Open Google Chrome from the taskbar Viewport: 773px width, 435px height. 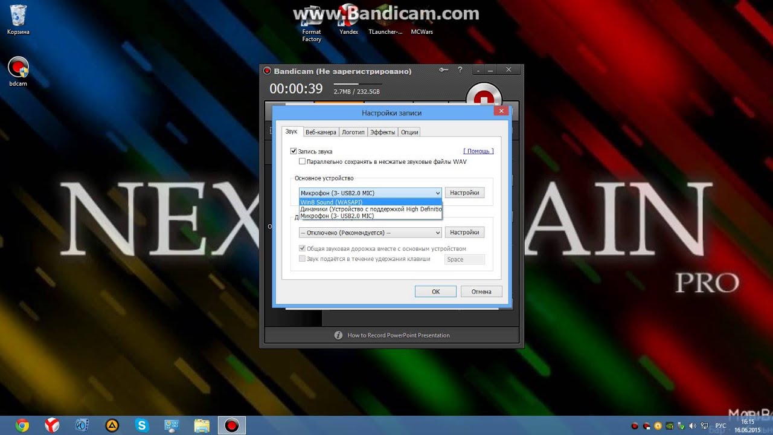pyautogui.click(x=22, y=425)
